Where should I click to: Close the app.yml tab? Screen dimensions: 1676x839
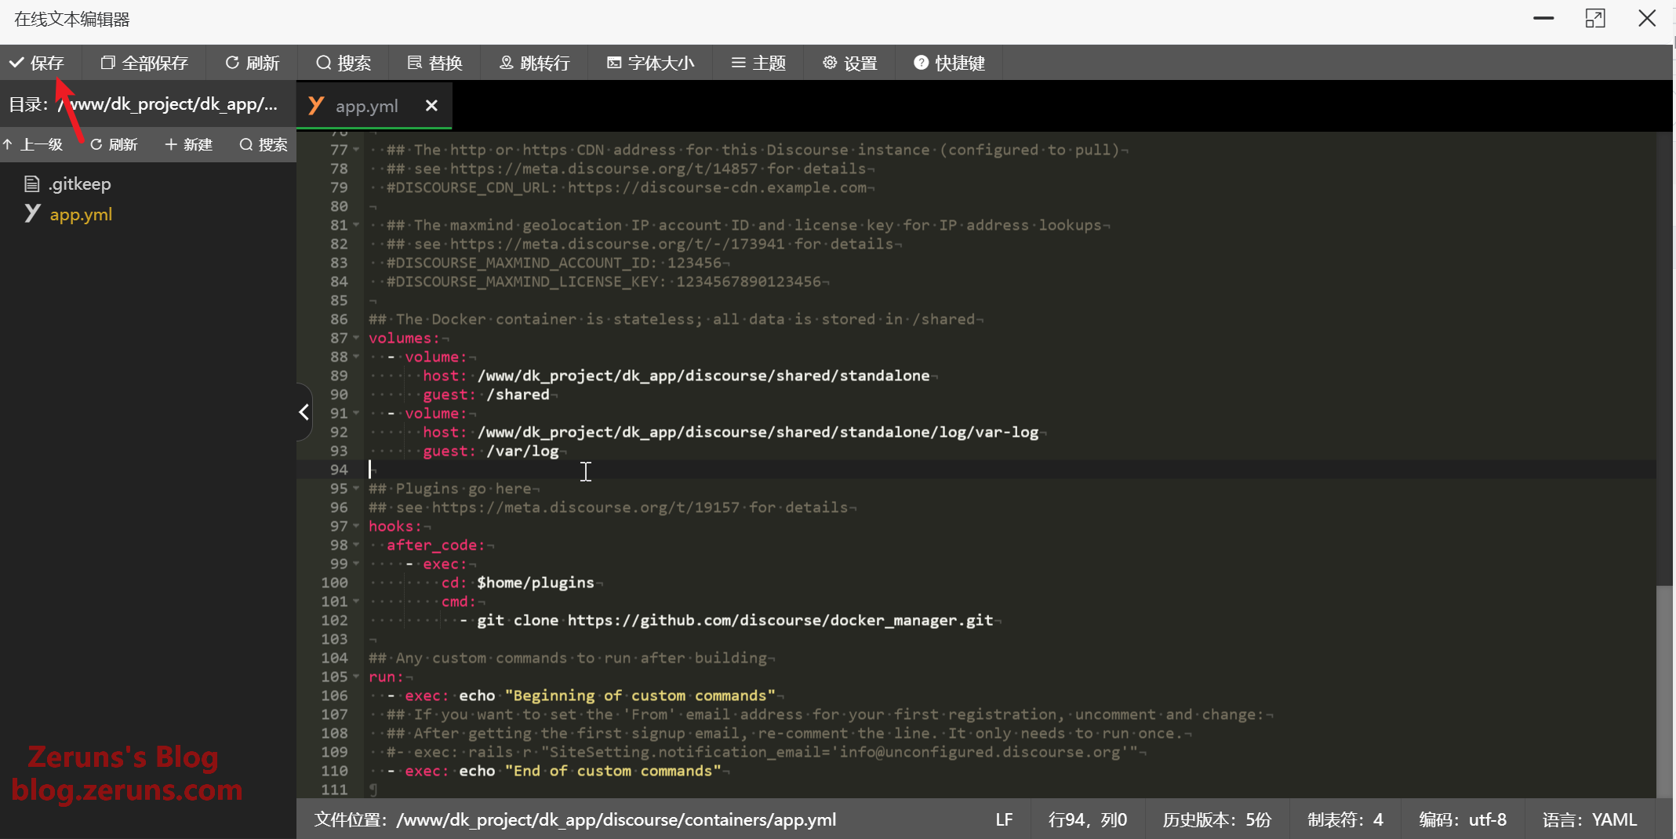tap(431, 106)
